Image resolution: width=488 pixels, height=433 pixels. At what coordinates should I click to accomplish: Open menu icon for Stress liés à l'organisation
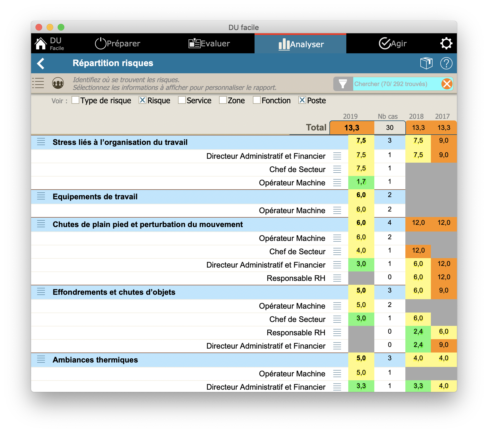click(41, 142)
